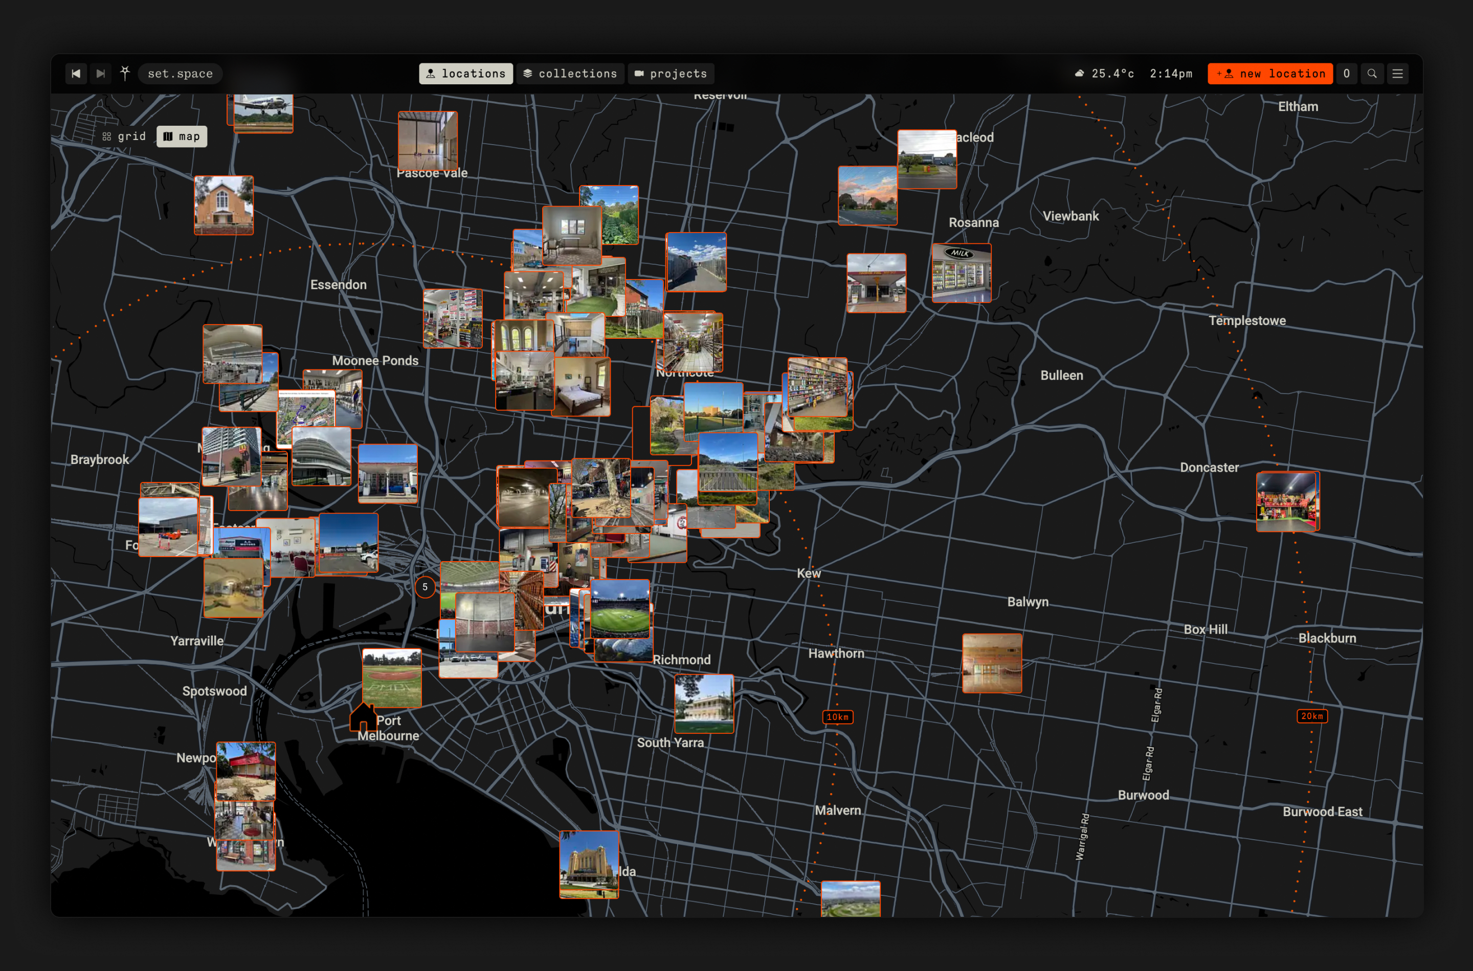Click the Doncaster map label
Image resolution: width=1473 pixels, height=971 pixels.
(1209, 468)
